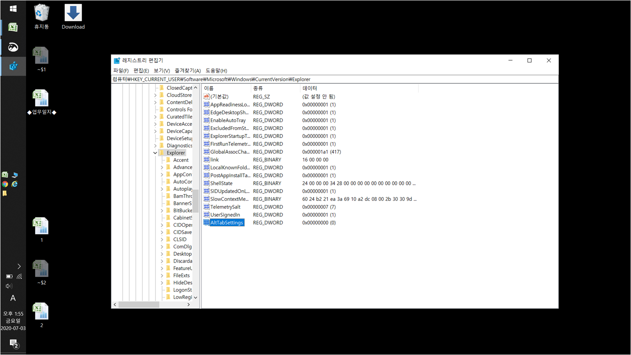Click the tree horizontal scroll right arrow

[x=188, y=305]
